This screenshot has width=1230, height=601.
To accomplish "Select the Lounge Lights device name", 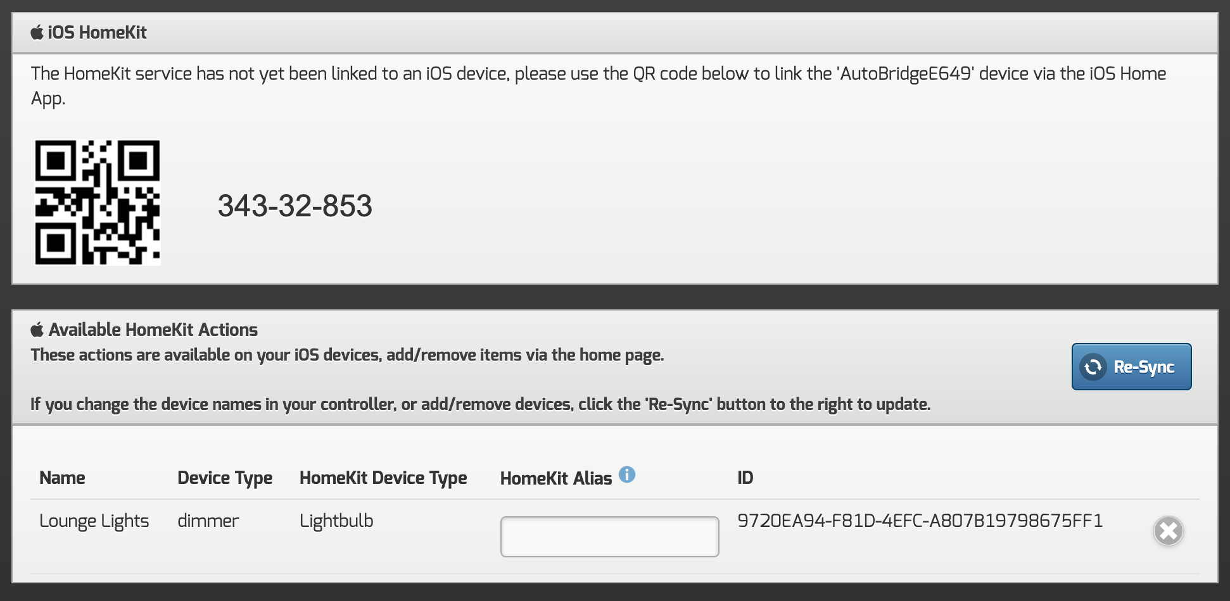I will pyautogui.click(x=94, y=521).
